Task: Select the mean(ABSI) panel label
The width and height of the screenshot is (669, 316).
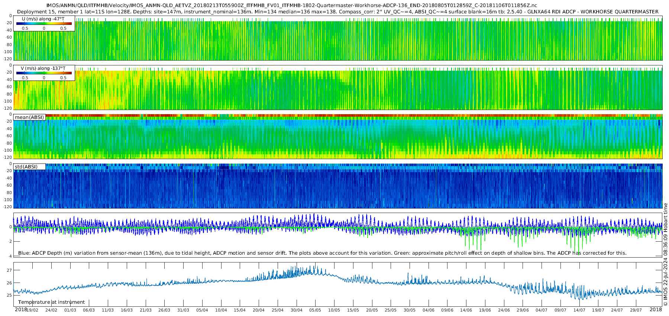Action: click(29, 117)
